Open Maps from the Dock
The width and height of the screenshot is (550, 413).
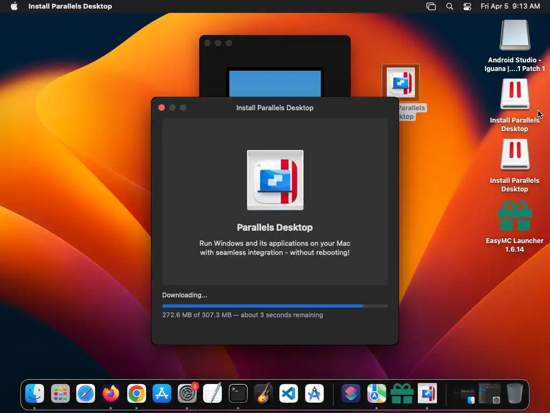point(377,393)
